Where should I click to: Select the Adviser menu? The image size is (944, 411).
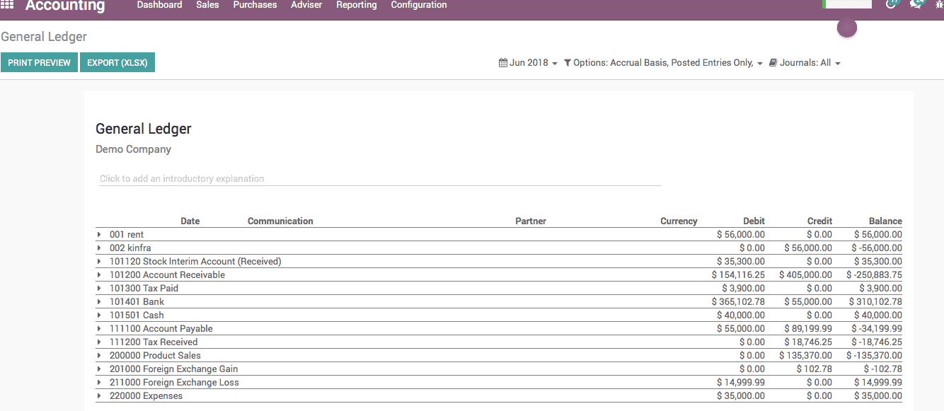[x=306, y=5]
